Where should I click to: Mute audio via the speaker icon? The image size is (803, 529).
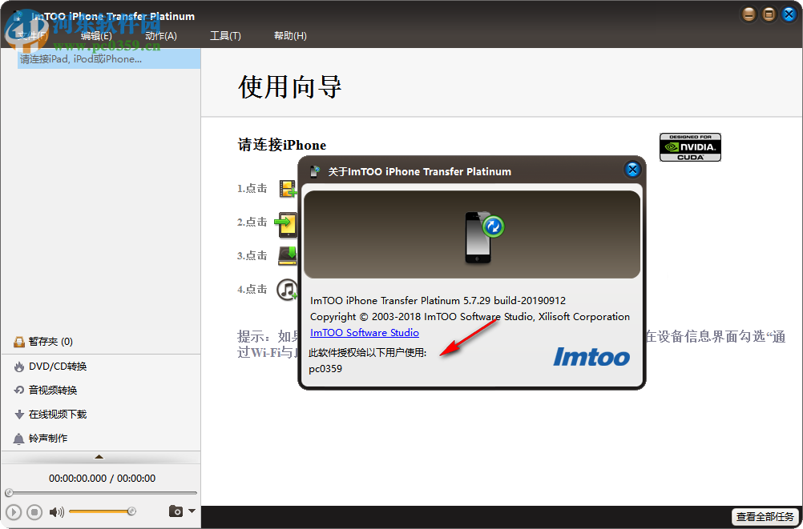click(55, 511)
